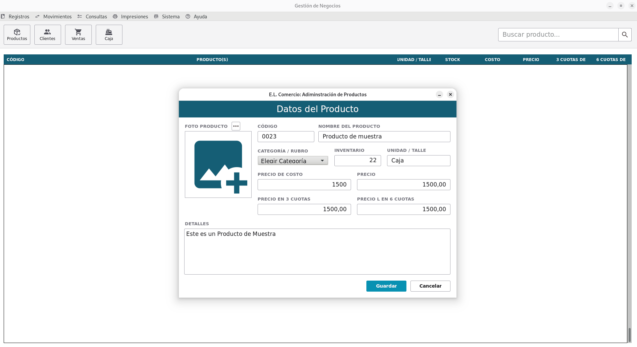Focus the Buscar producto search field

pos(558,35)
